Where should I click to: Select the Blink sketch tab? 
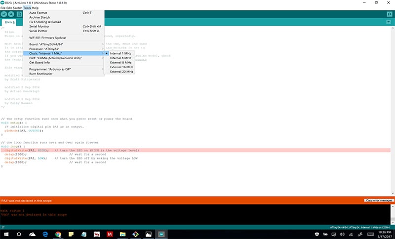click(x=9, y=22)
